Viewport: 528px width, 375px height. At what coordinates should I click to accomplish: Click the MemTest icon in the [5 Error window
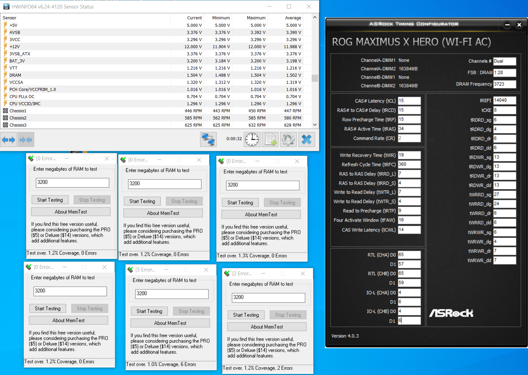(x=130, y=270)
